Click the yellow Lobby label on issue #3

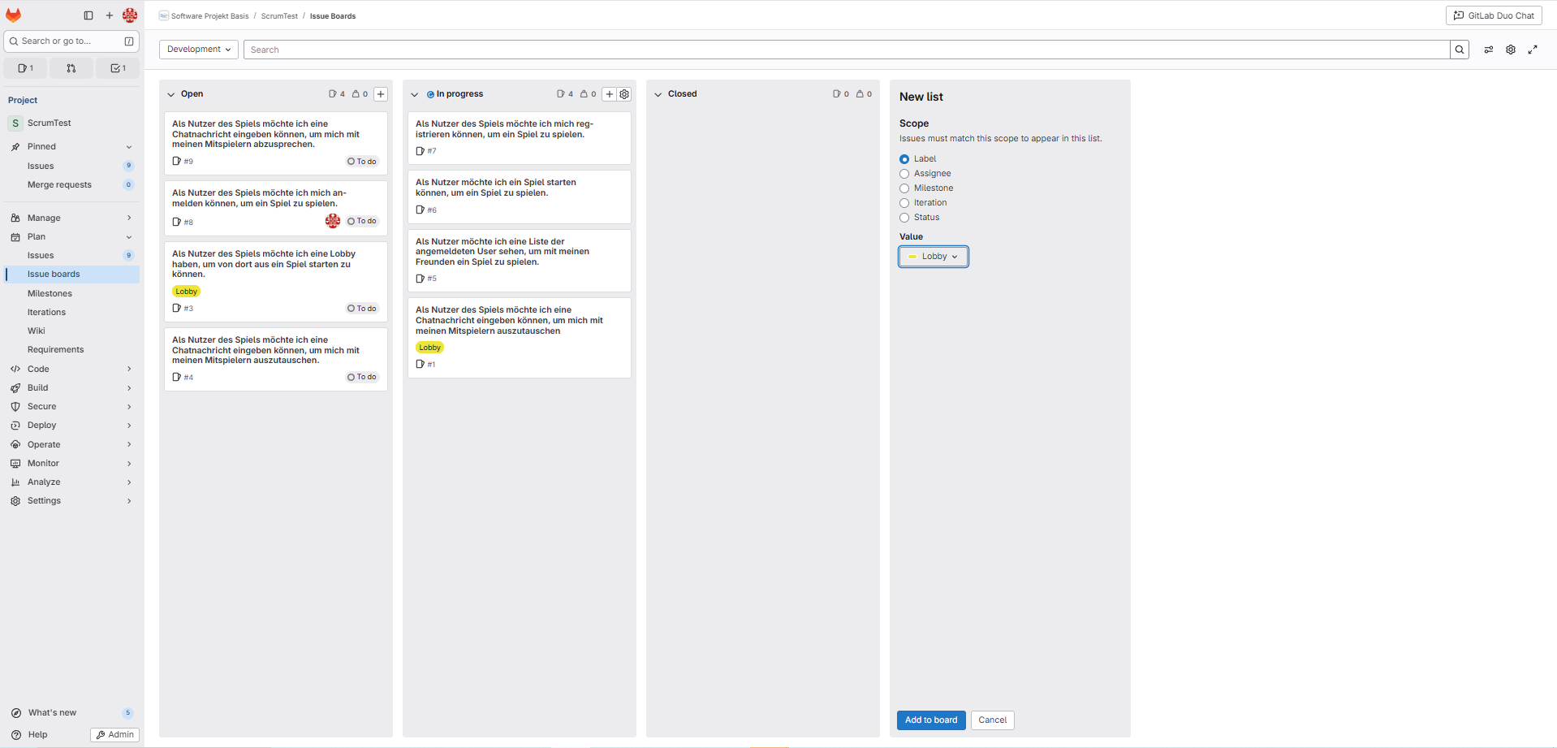(x=186, y=292)
